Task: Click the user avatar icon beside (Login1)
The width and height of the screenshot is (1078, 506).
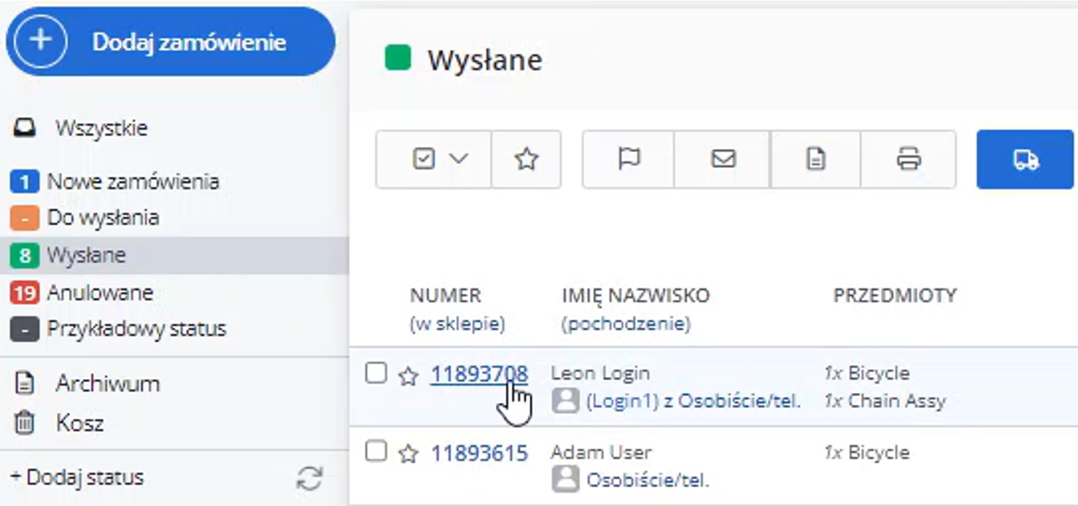Action: pyautogui.click(x=566, y=401)
